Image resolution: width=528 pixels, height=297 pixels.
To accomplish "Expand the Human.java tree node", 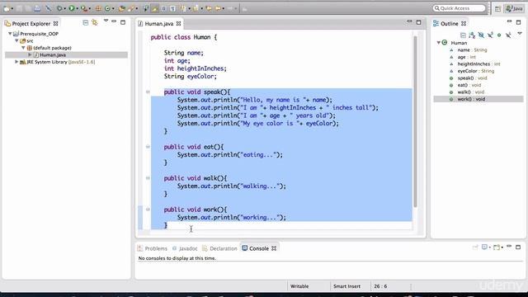I will [30, 54].
